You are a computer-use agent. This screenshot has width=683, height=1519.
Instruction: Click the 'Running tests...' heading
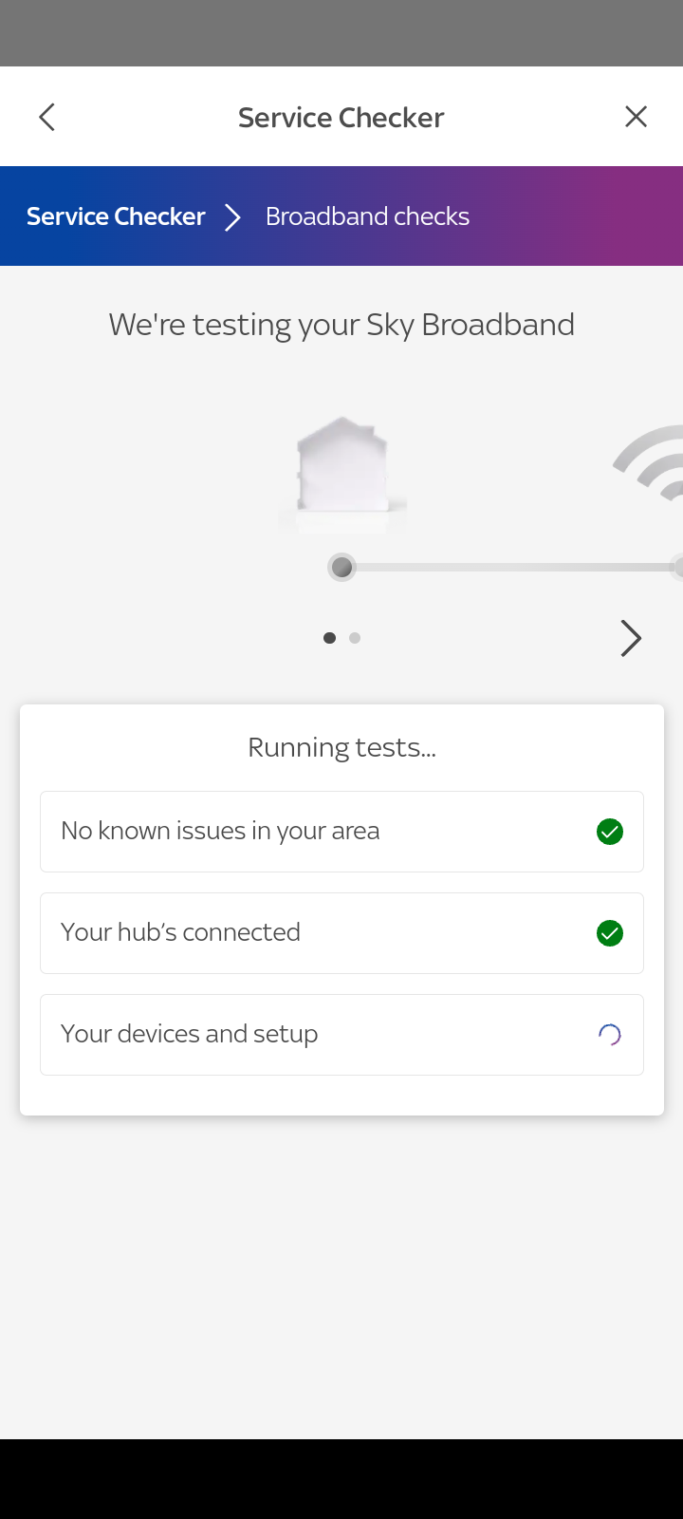341,747
